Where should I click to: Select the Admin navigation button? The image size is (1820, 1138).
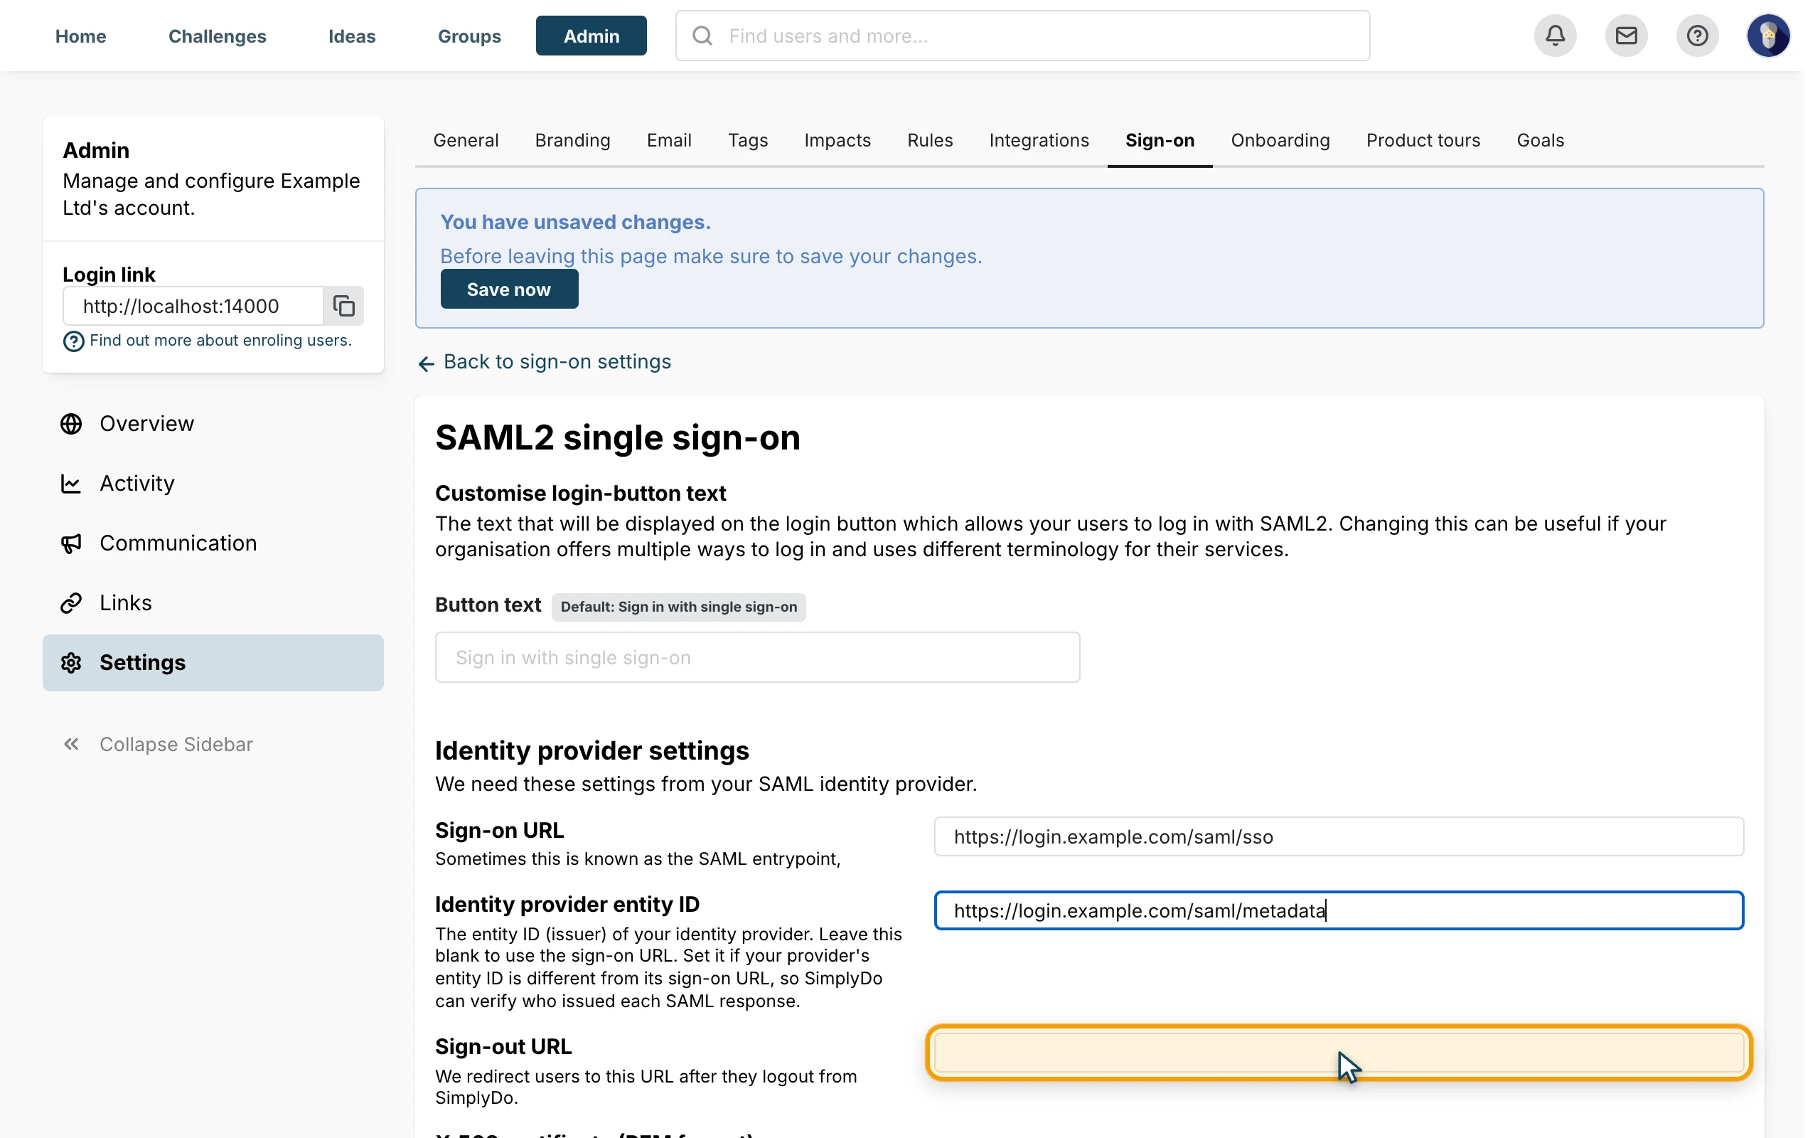pyautogui.click(x=591, y=36)
